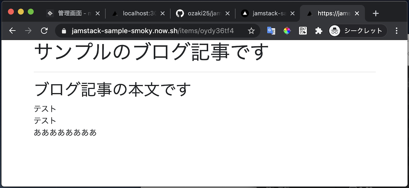
Task: Open the color picker extension
Action: (x=287, y=31)
